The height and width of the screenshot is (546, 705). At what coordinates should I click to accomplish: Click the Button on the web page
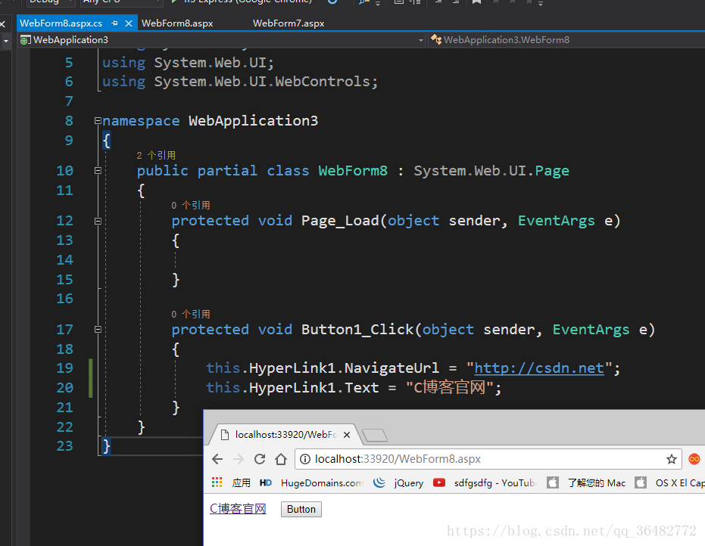[x=301, y=509]
